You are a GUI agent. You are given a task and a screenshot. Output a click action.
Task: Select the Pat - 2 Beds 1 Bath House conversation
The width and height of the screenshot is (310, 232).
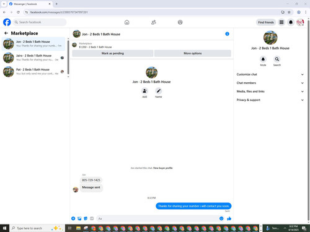[x=33, y=72]
